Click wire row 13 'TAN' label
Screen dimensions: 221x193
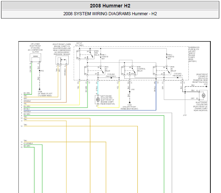25,141
